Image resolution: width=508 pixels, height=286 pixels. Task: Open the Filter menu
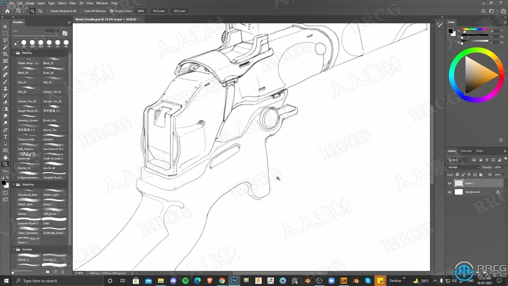tap(72, 3)
